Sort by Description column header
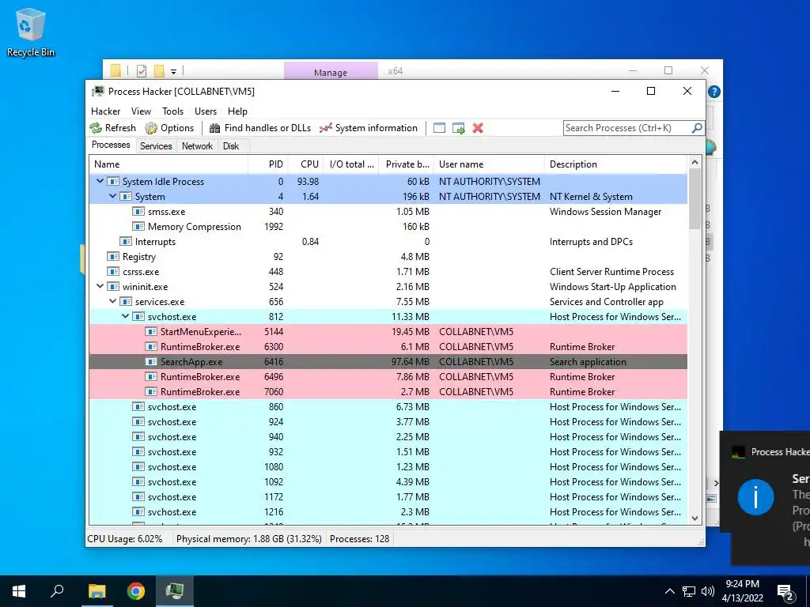810x607 pixels. coord(615,164)
